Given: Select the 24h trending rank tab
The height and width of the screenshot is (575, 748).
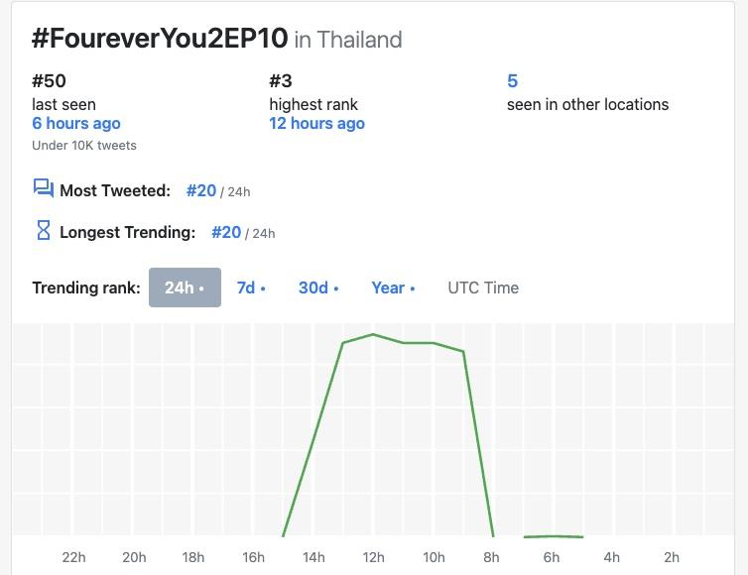Looking at the screenshot, I should click(x=185, y=287).
